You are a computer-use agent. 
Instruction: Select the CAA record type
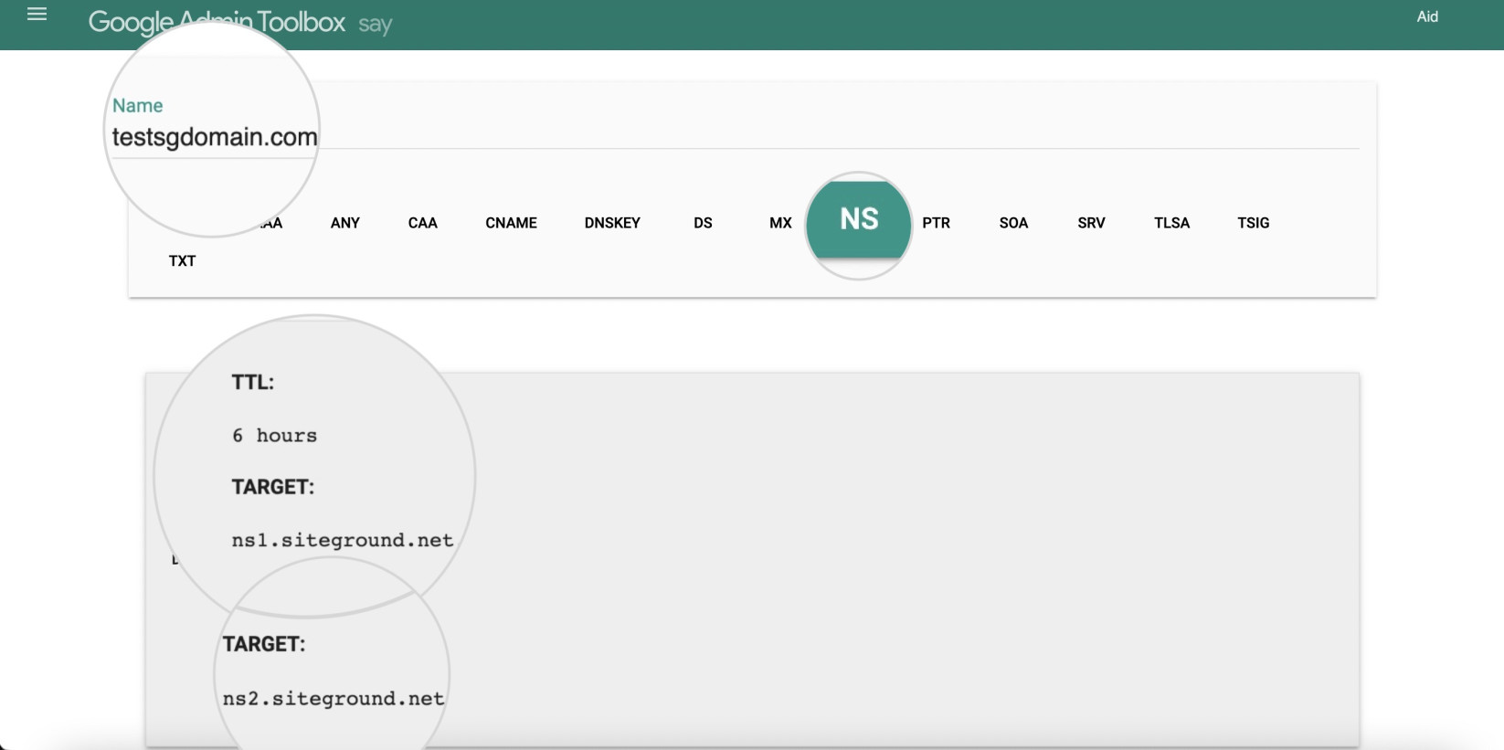click(423, 223)
